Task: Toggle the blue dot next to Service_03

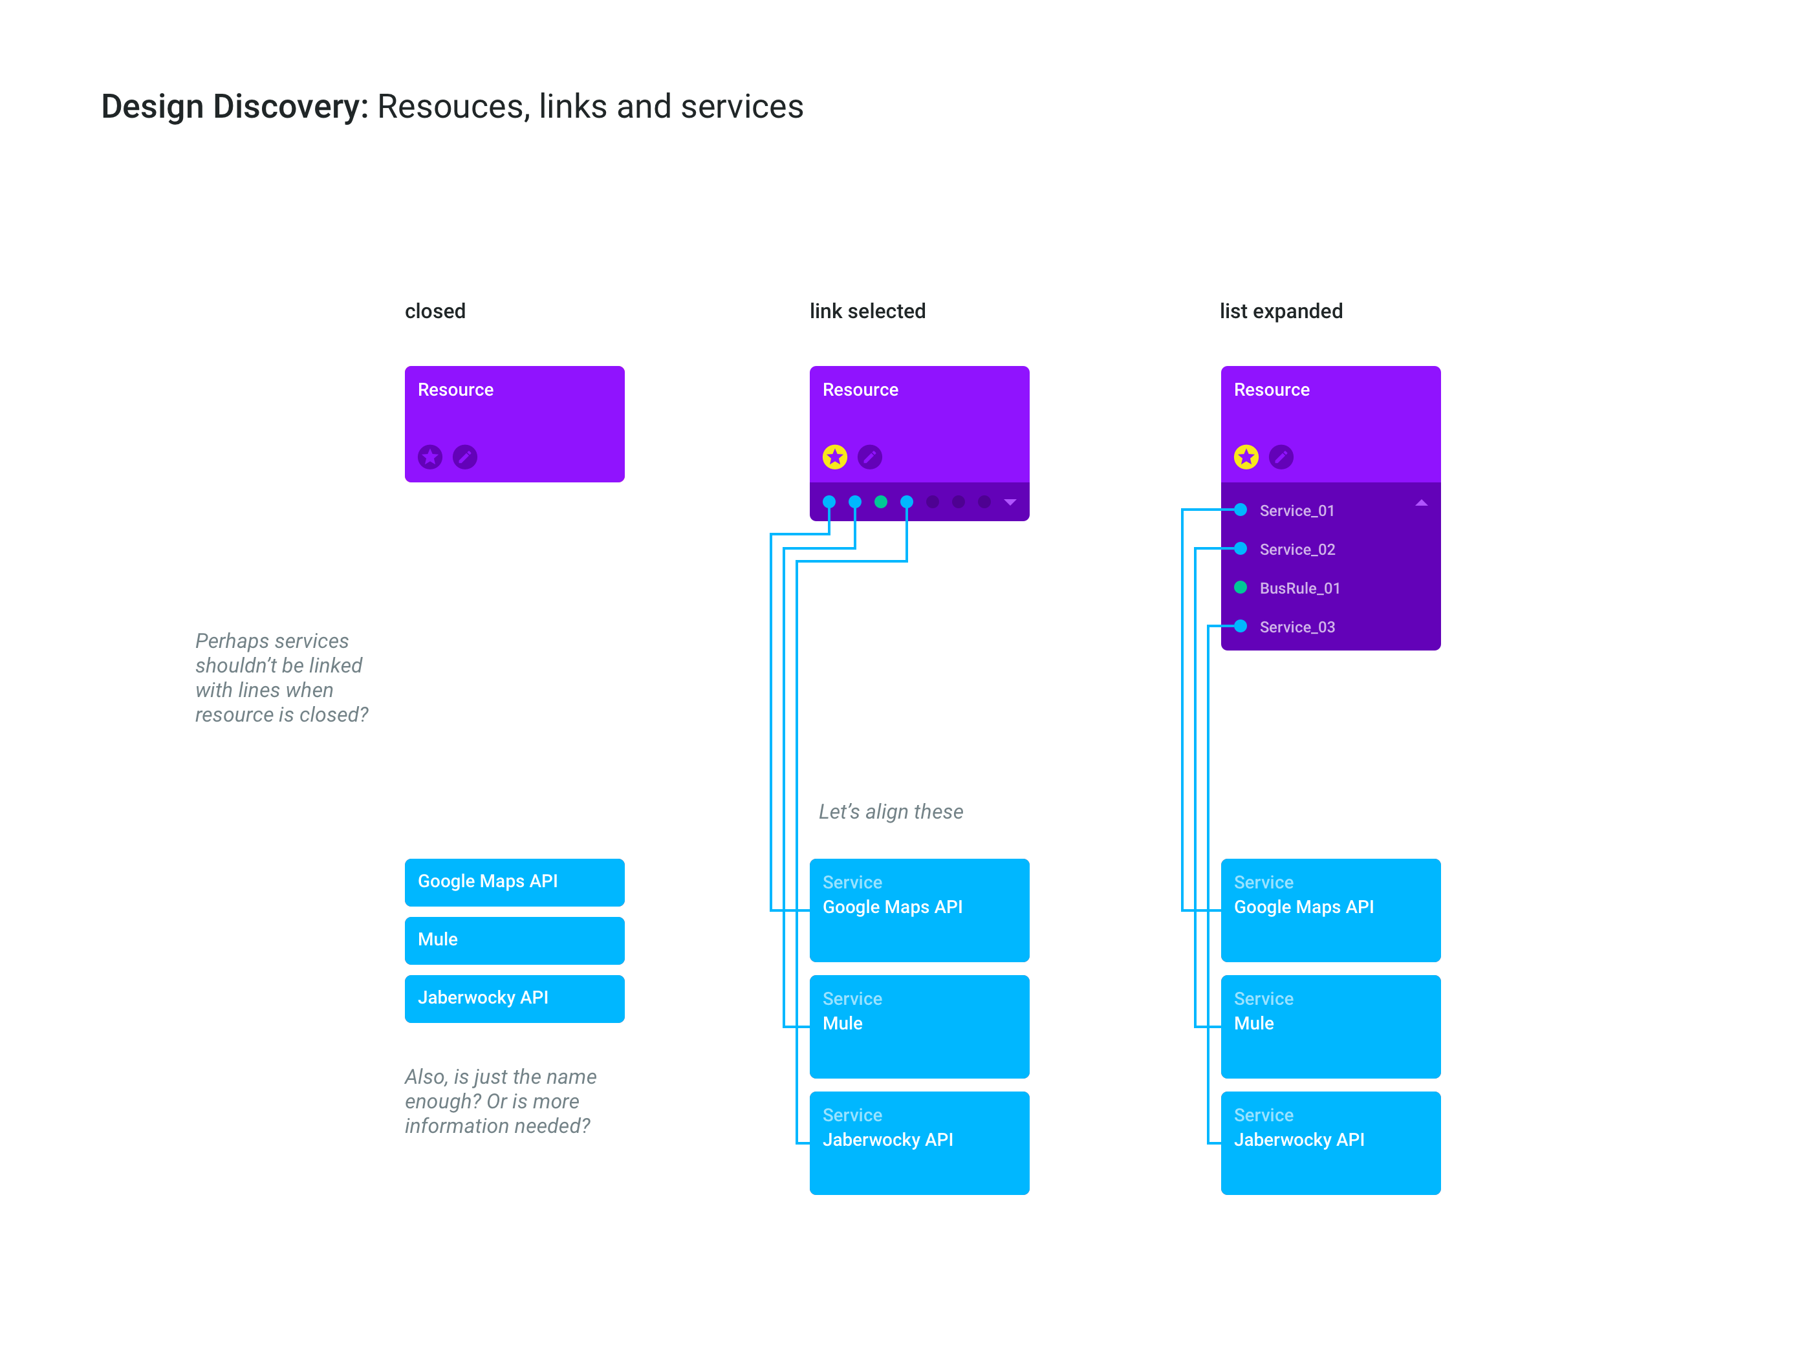Action: [1240, 626]
